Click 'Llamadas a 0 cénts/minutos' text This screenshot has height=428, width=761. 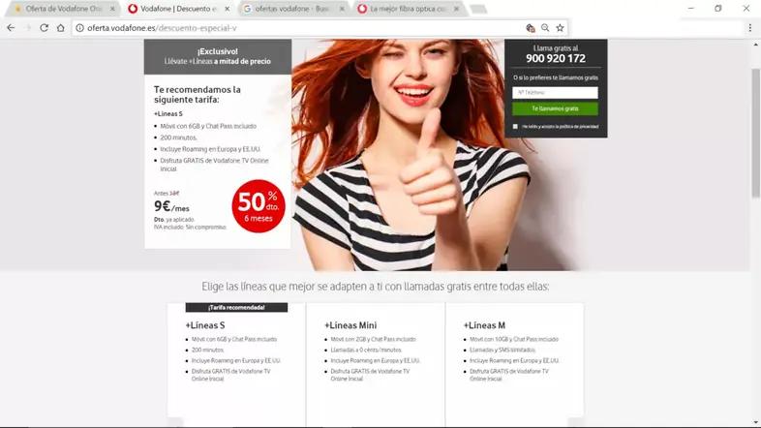pyautogui.click(x=366, y=351)
